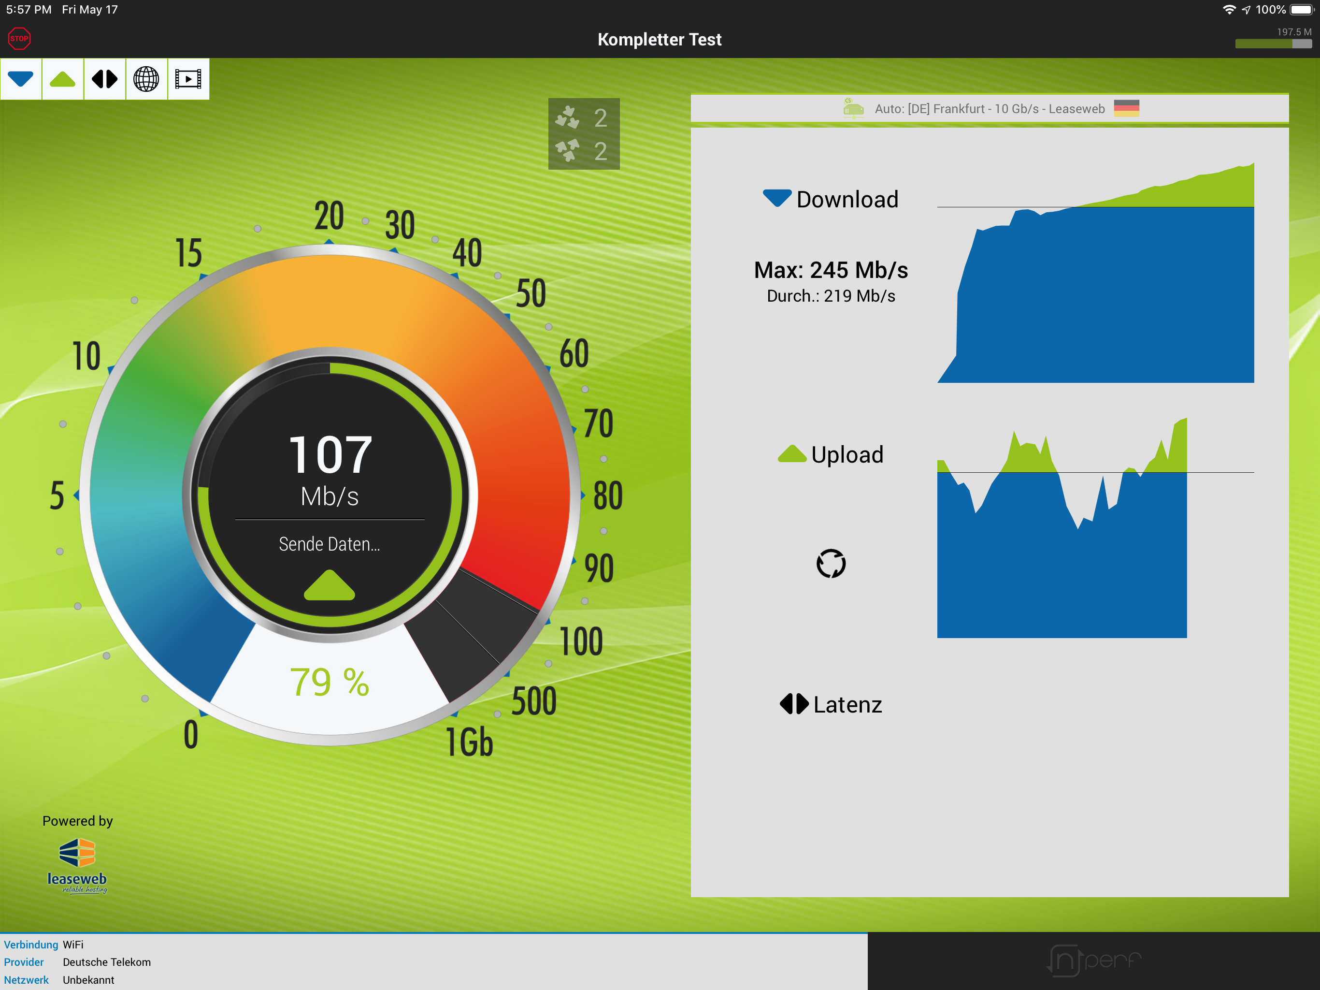Click the Latenz label

point(847,705)
